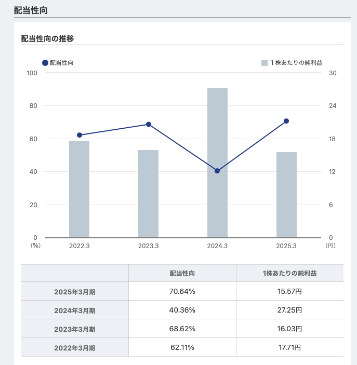
Task: Click the 2025年3月期 row header
Action: pos(75,291)
